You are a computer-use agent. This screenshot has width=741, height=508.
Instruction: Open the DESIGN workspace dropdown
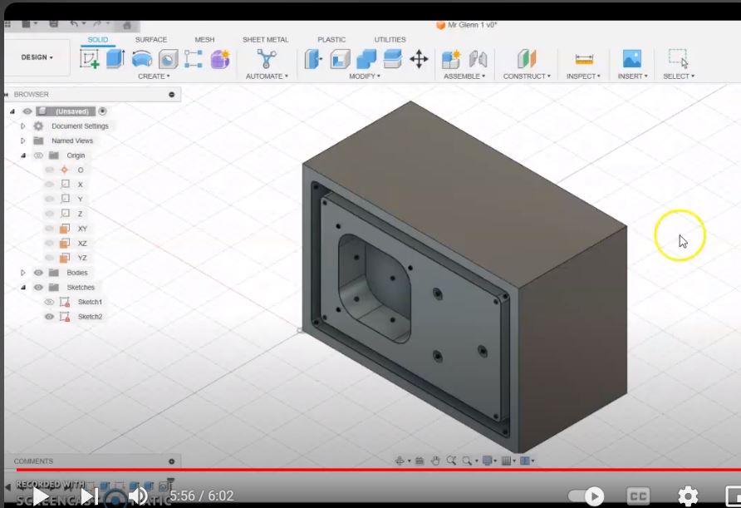[37, 57]
